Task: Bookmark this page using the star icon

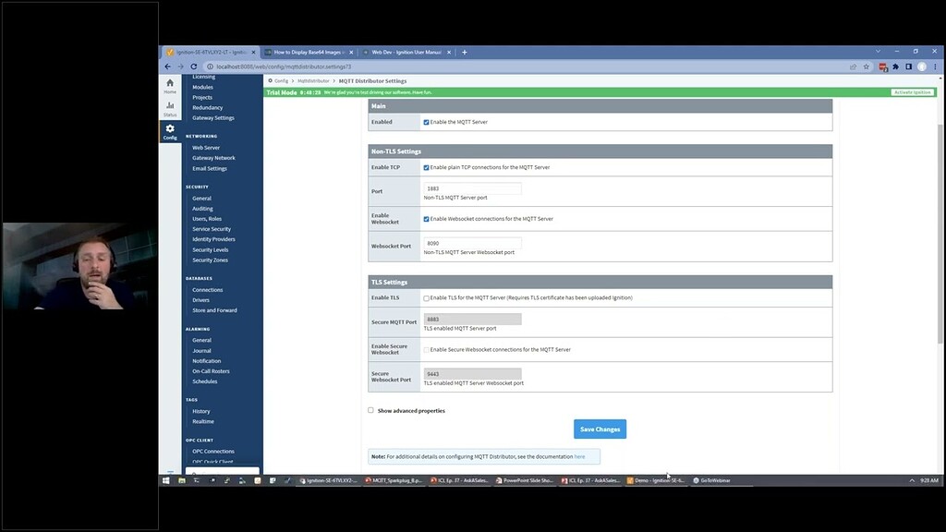Action: pos(866,66)
